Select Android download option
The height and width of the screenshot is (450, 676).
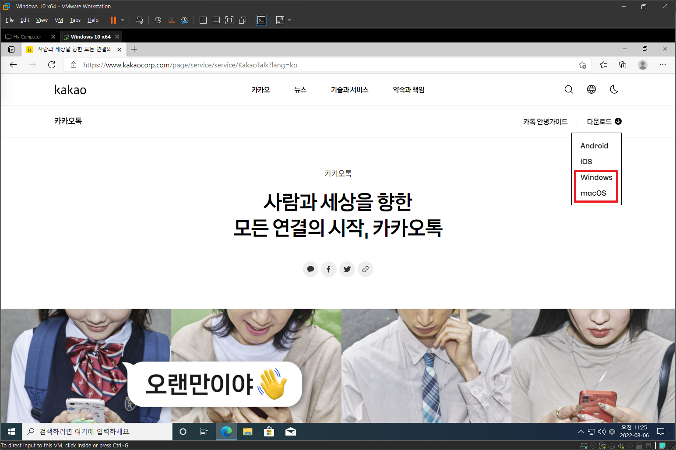click(594, 146)
